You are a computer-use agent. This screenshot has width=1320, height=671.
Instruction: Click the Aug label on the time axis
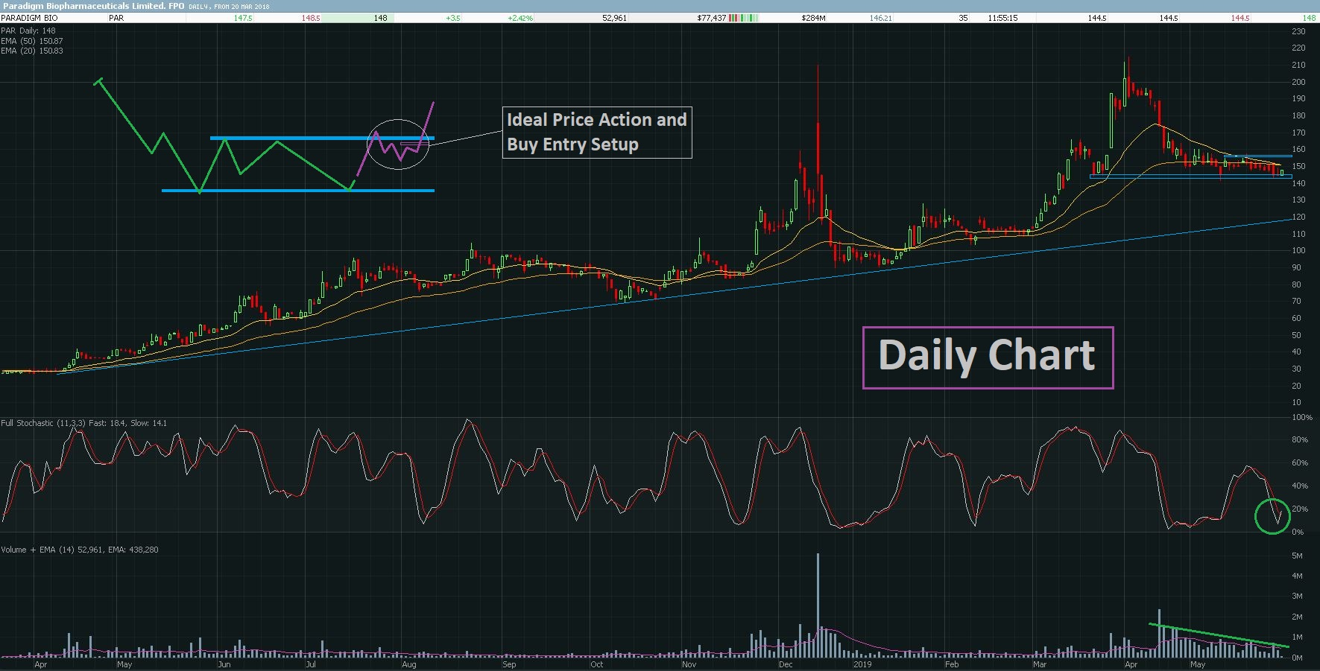pyautogui.click(x=408, y=664)
